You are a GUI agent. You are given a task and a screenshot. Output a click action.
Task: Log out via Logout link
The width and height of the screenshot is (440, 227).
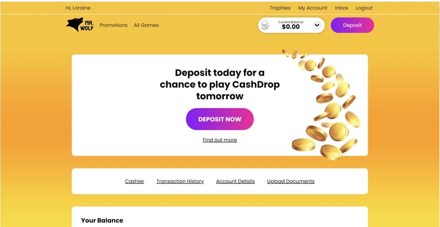tap(364, 8)
